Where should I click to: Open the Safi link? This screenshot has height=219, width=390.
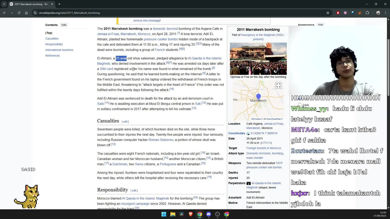click(198, 104)
